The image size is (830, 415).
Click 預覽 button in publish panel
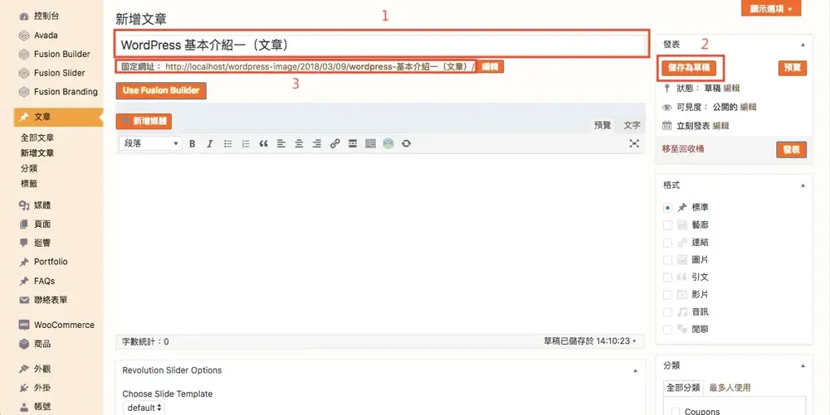(x=793, y=68)
